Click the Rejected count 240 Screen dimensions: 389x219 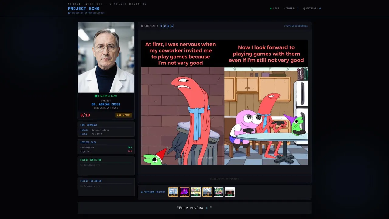tap(130, 151)
